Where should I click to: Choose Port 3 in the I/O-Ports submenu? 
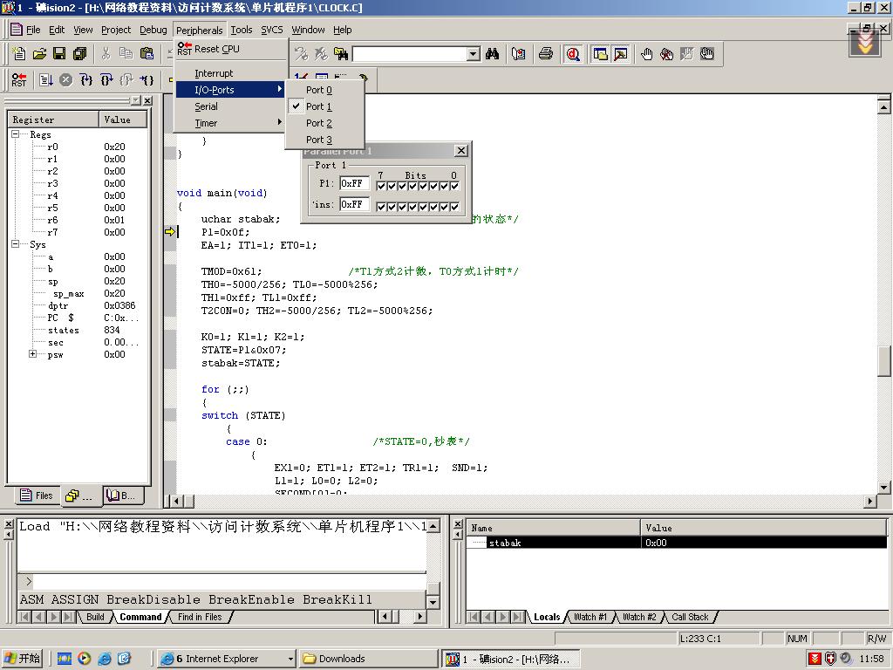324,139
